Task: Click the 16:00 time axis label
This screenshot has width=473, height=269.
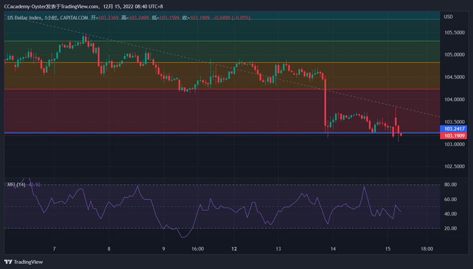Action: pyautogui.click(x=197, y=249)
